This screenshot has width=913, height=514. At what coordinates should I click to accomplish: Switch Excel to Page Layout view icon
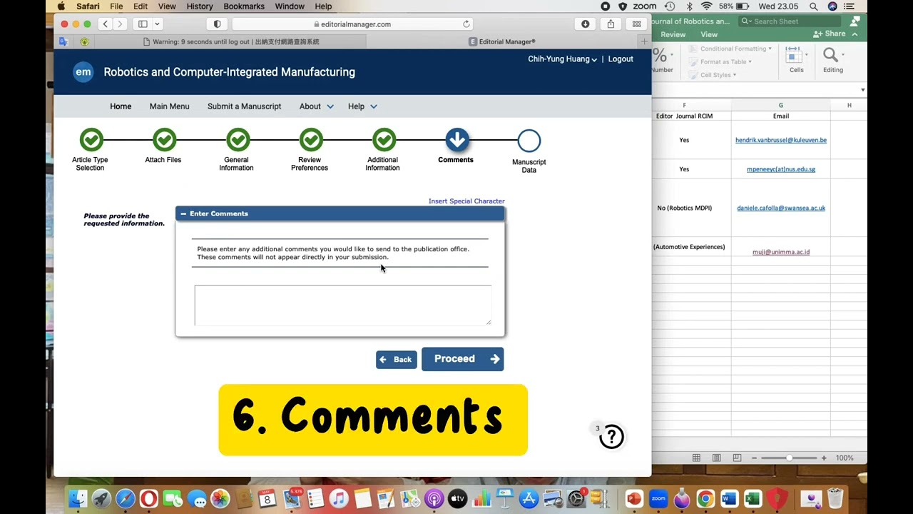click(x=717, y=458)
